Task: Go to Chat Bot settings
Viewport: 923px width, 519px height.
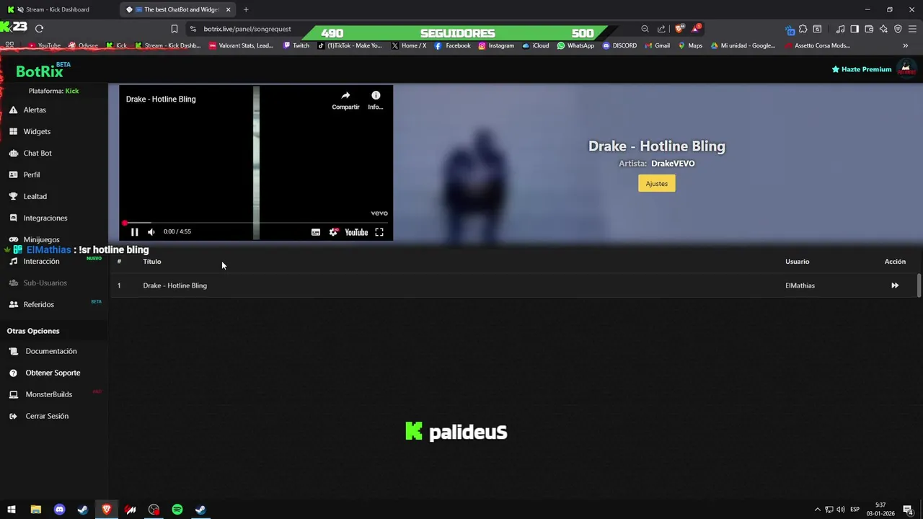Action: point(37,153)
